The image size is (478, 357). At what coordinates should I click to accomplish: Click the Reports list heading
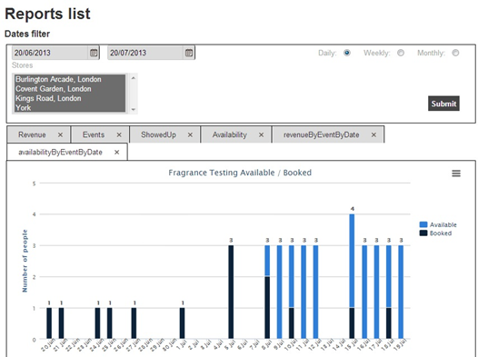[47, 14]
